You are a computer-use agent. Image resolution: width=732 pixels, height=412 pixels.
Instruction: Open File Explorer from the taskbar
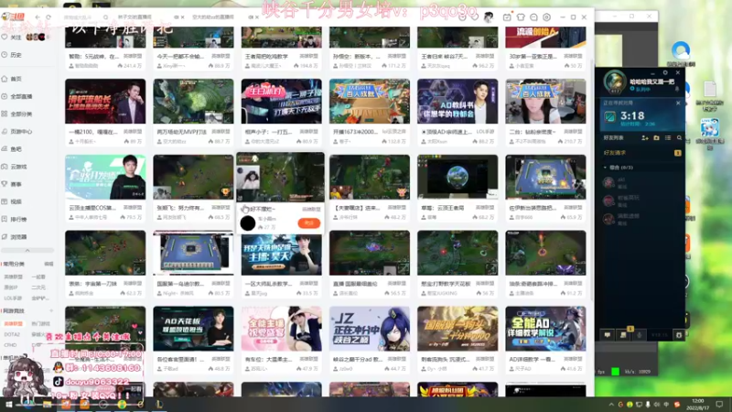(x=47, y=405)
